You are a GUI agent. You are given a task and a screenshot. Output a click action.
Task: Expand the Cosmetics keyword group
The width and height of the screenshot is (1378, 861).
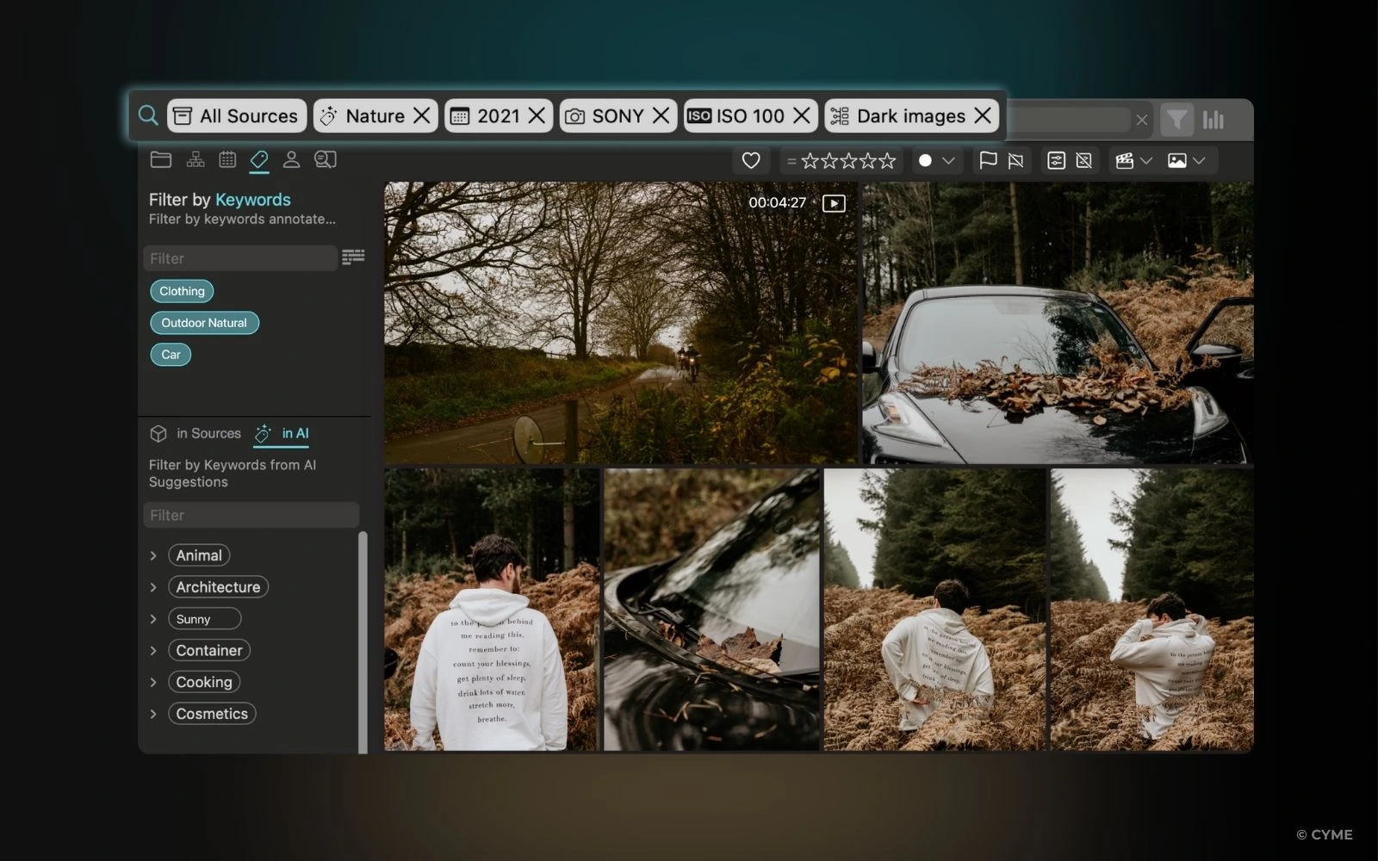click(153, 714)
